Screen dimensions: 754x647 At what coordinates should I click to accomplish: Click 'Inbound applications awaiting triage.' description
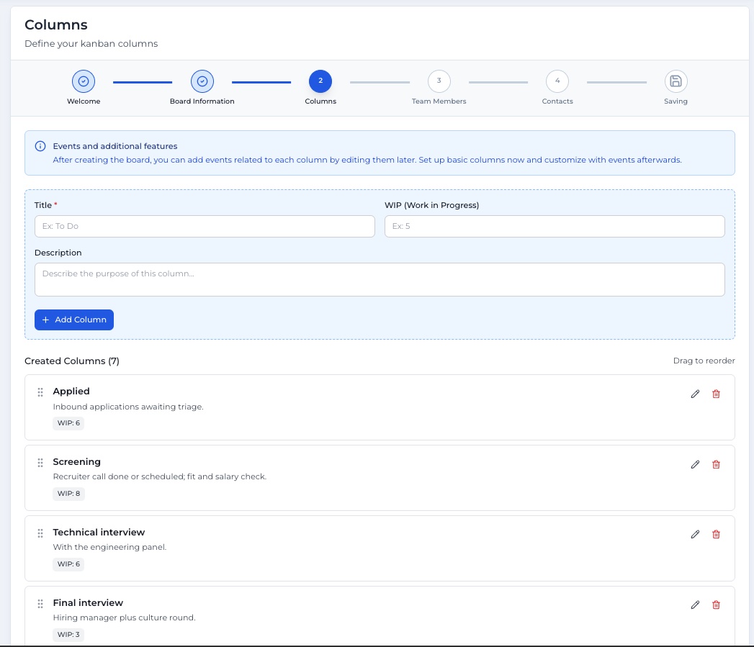tap(128, 407)
